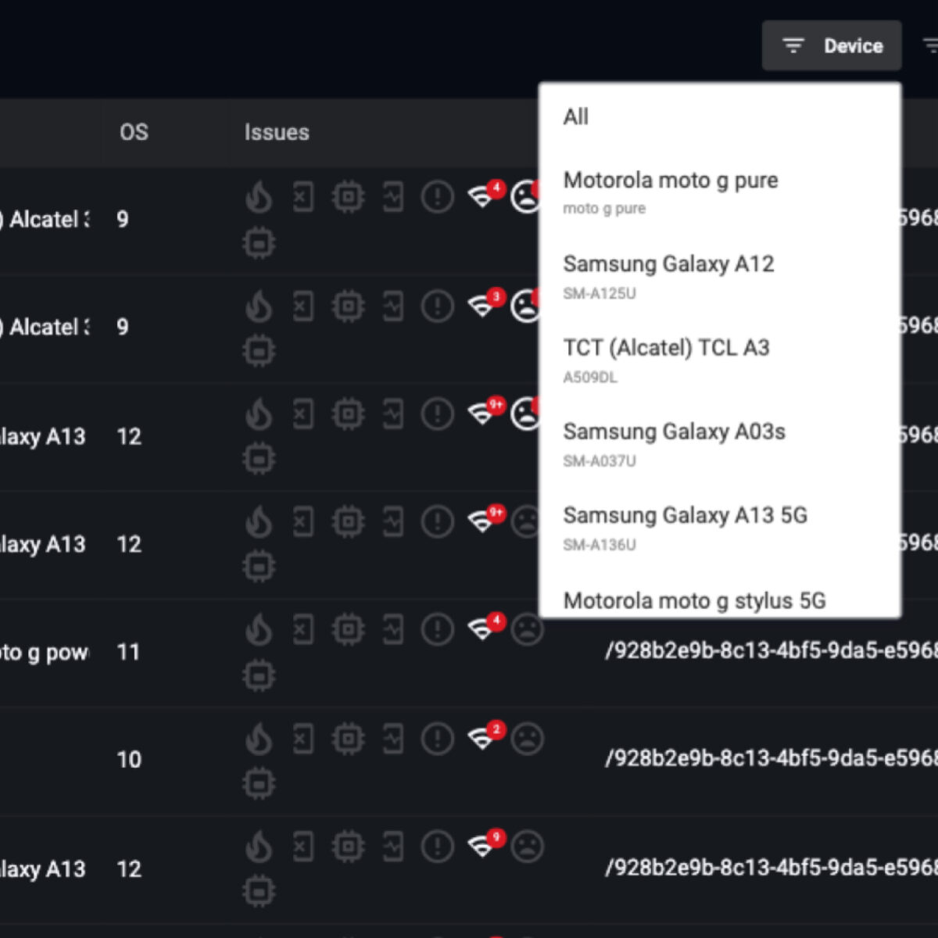
Task: Select Samsung Galaxy A03s from the list
Action: click(x=675, y=432)
